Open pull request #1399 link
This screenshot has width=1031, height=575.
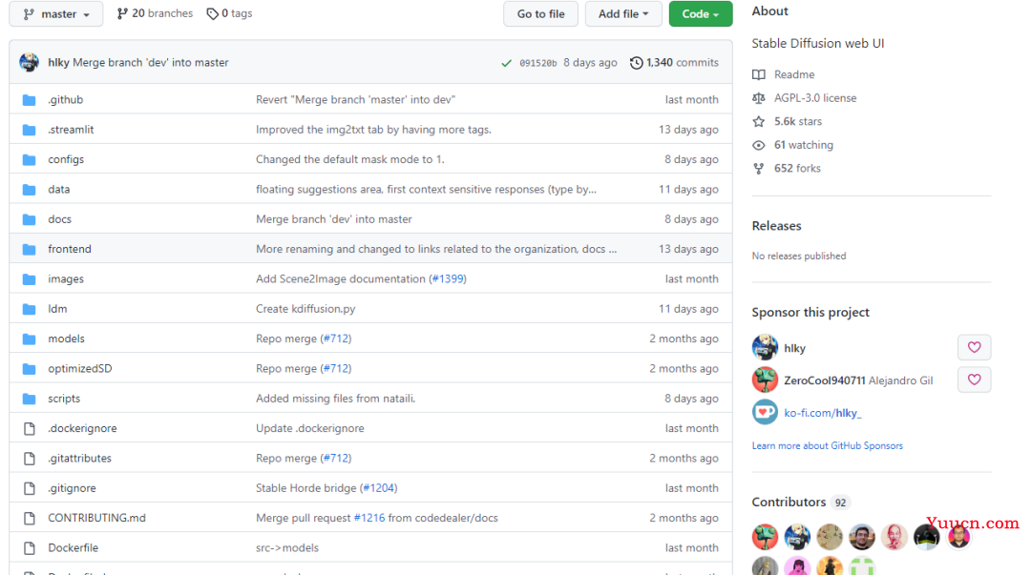(448, 278)
